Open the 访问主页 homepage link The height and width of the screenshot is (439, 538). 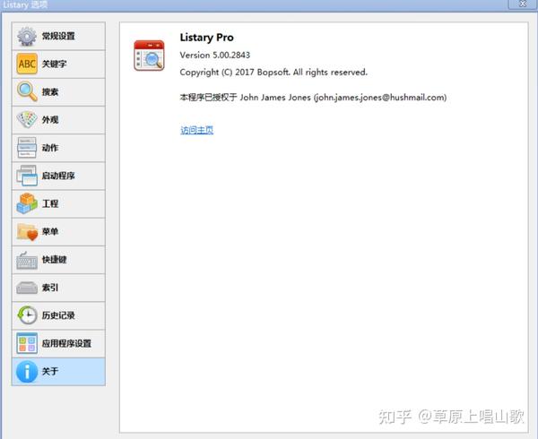point(197,130)
